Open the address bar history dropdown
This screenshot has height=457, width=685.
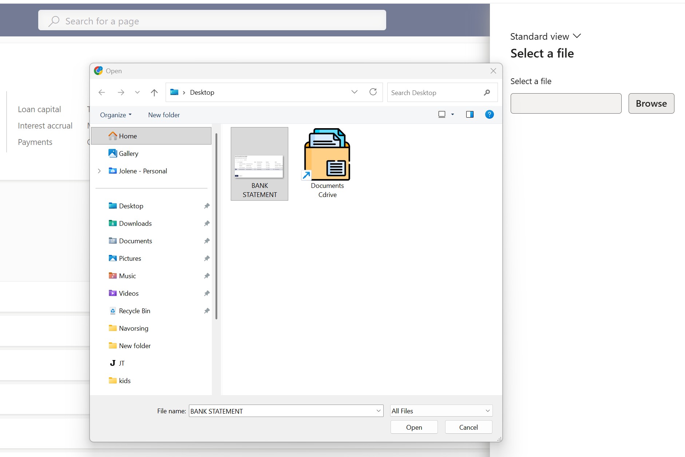354,92
